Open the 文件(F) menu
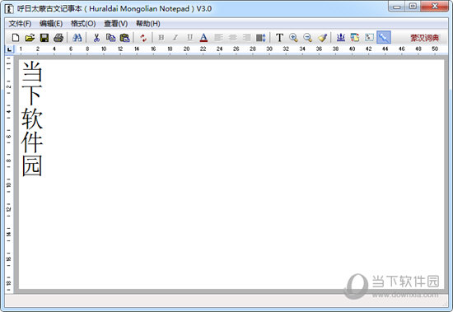Screen dimensions: 453x312 [20, 23]
